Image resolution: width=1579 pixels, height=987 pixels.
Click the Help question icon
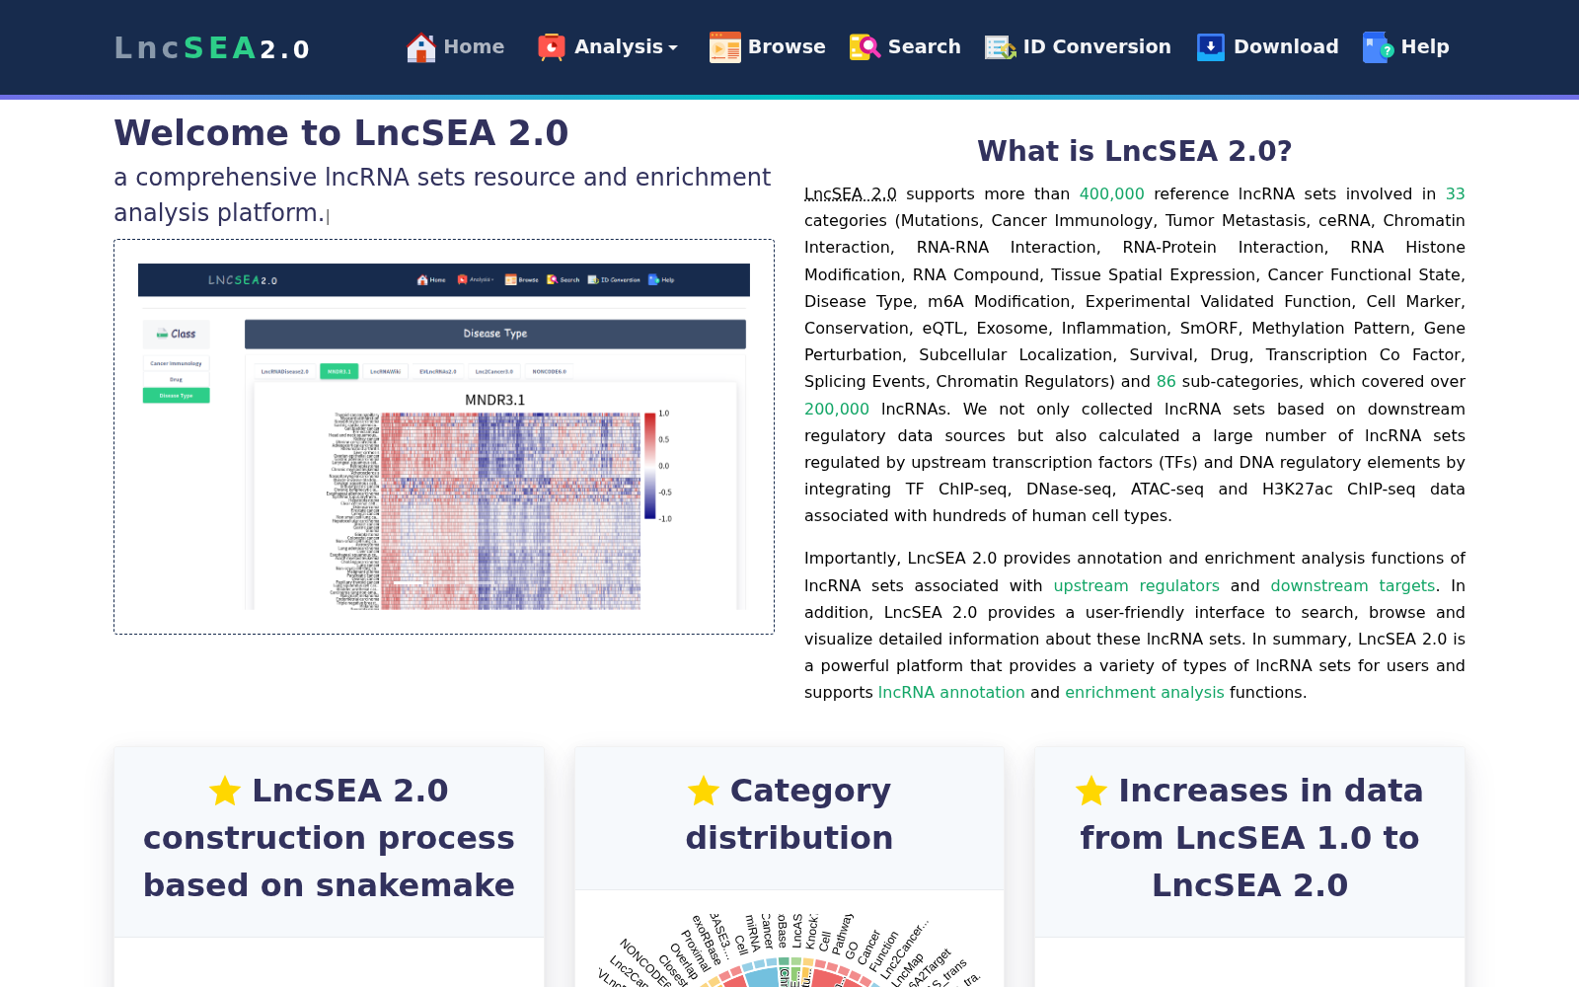click(x=1378, y=47)
